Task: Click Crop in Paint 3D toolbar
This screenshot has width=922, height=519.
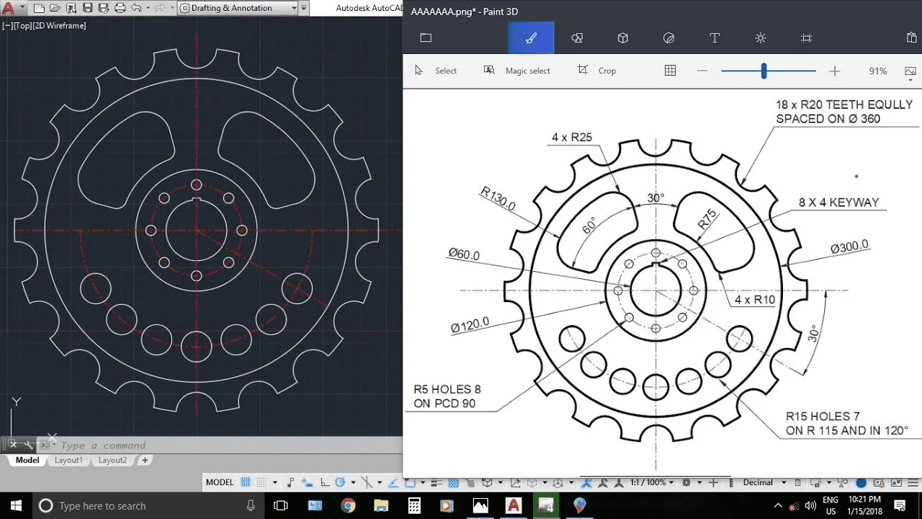Action: pyautogui.click(x=597, y=71)
